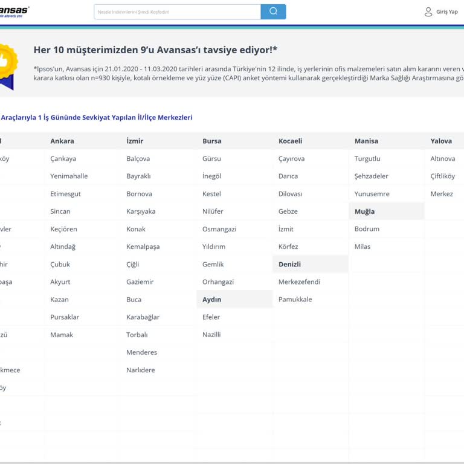Click Çankaya in the Ankara list

(63, 159)
